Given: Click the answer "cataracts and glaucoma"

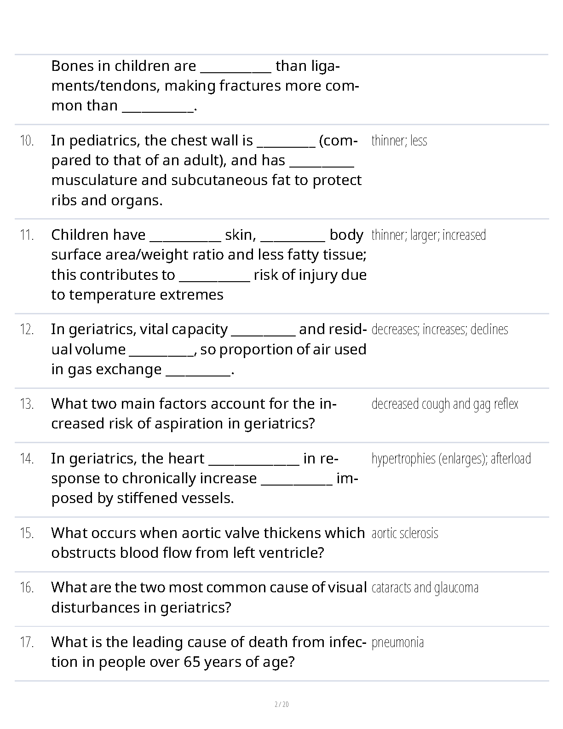Looking at the screenshot, I should [425, 588].
